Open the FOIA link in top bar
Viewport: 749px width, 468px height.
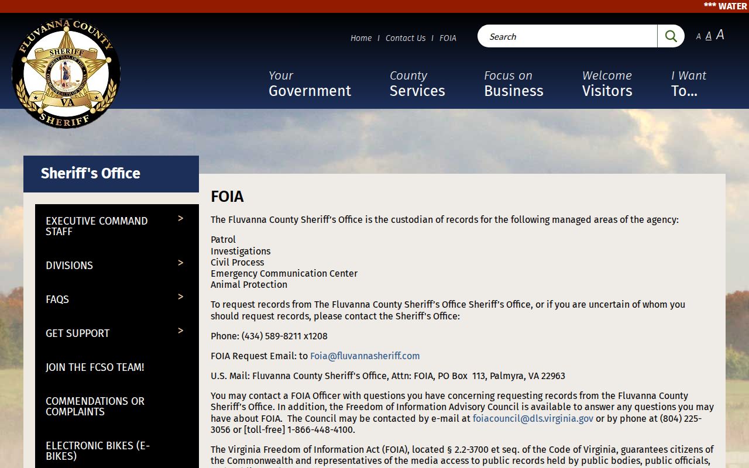click(x=448, y=38)
